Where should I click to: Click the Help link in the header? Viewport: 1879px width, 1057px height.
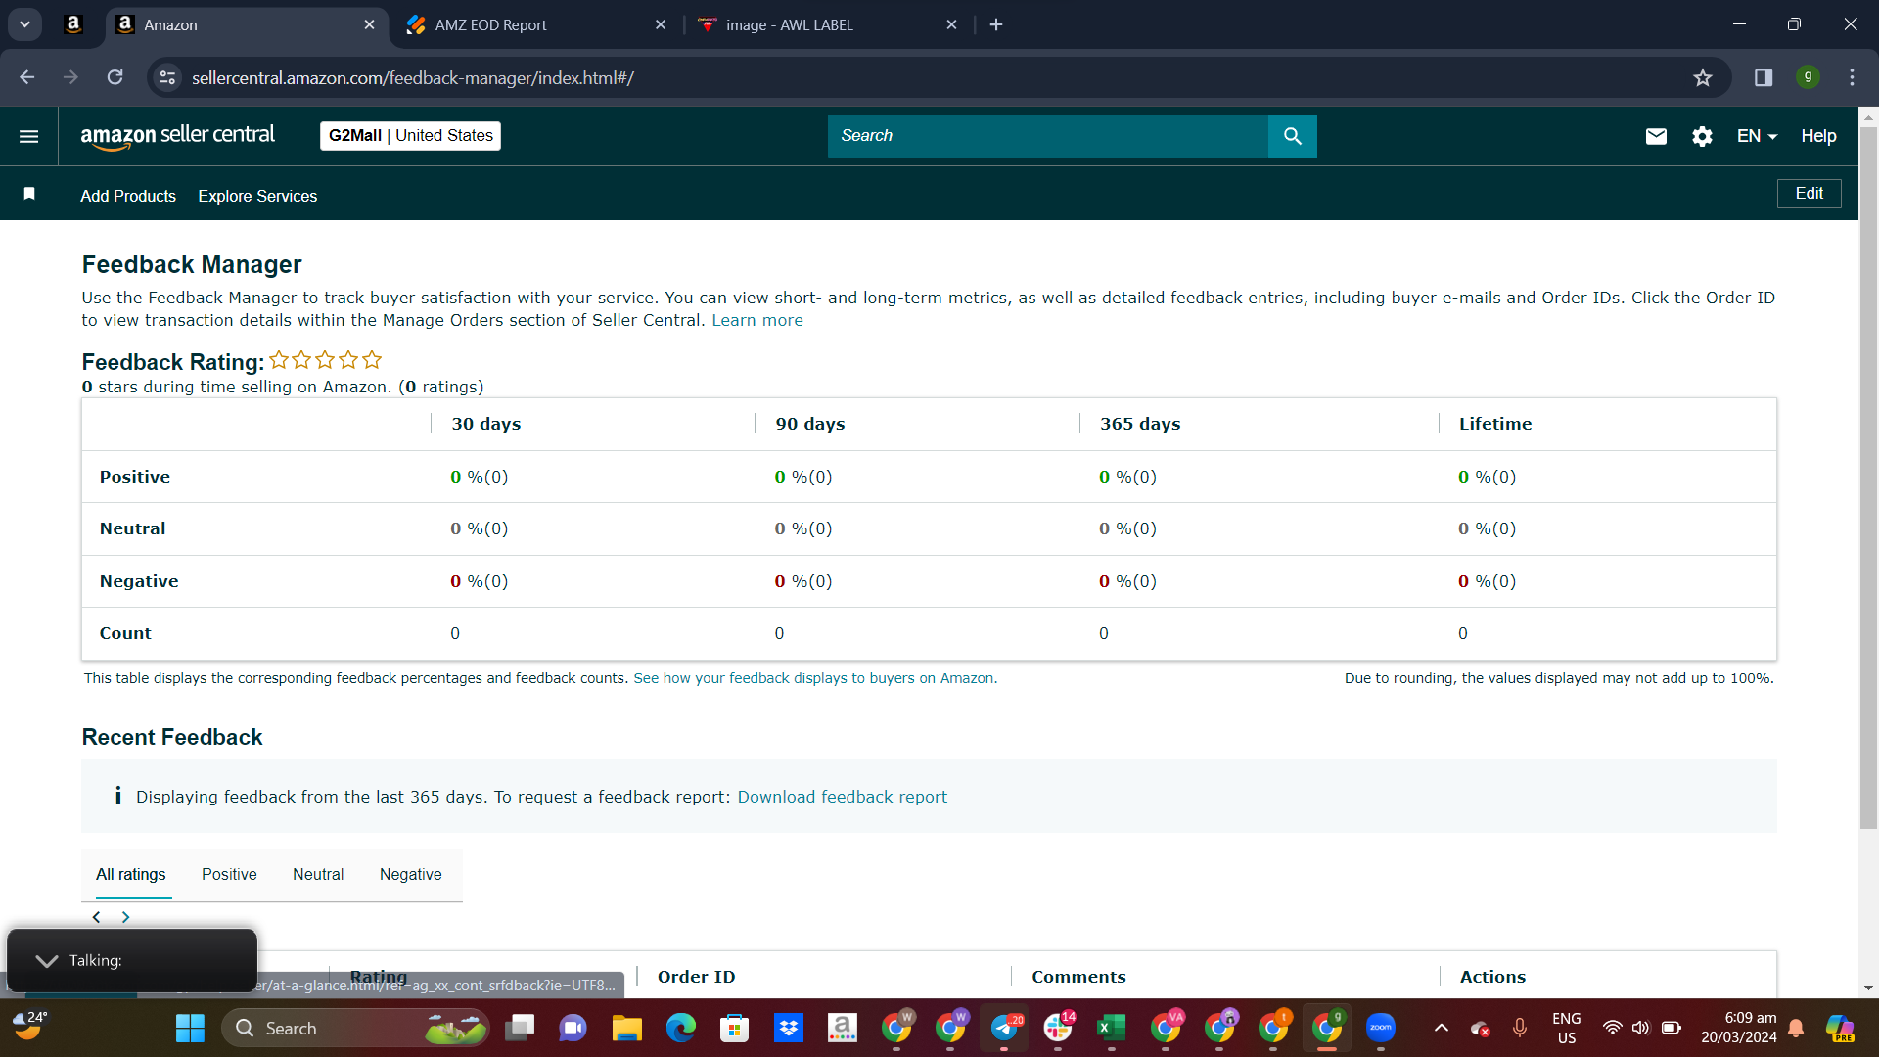[1818, 136]
